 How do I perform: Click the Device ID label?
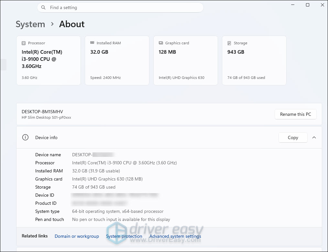tap(45, 195)
